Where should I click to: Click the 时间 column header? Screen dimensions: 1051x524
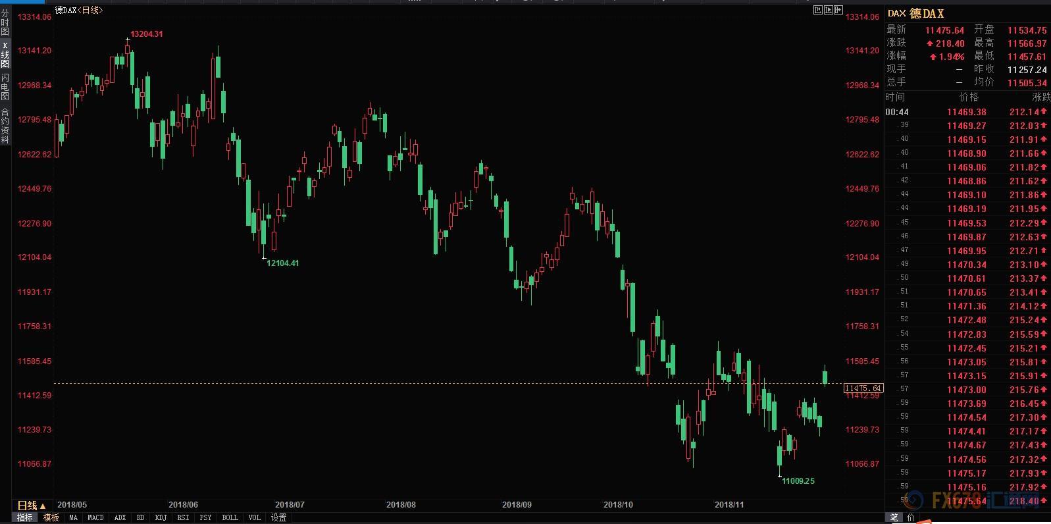pos(895,97)
